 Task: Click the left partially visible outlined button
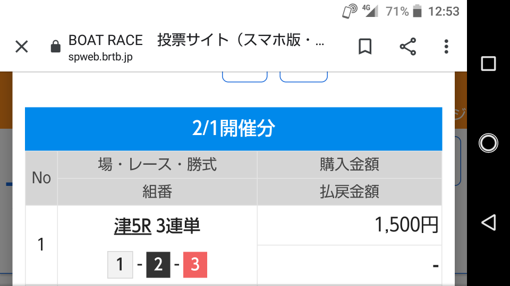(x=244, y=77)
